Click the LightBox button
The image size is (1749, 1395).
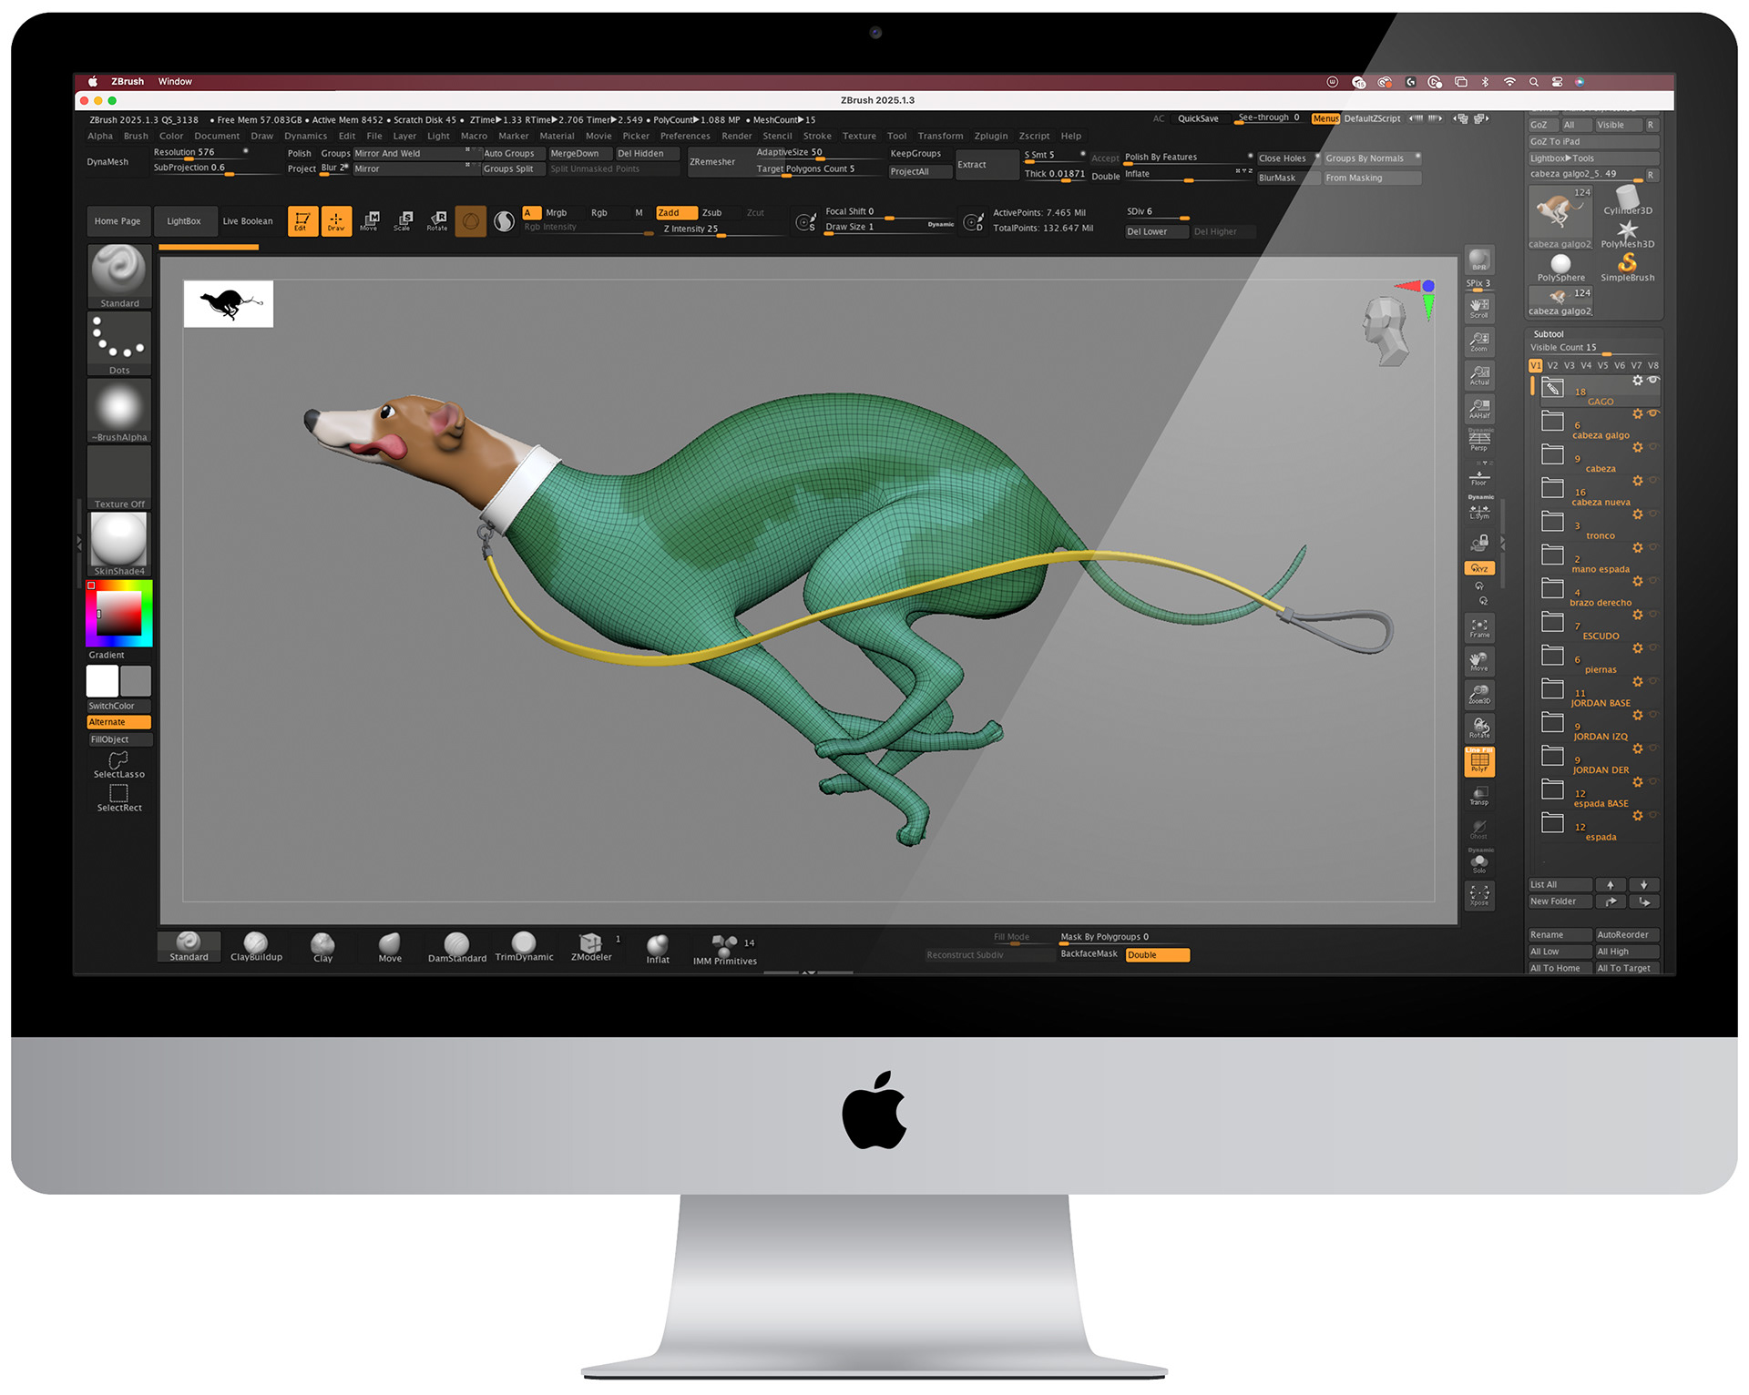click(x=183, y=221)
